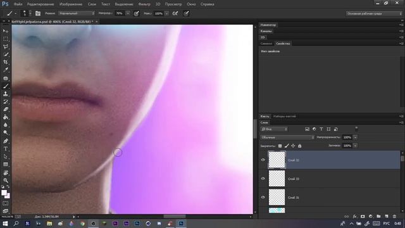The image size is (405, 228).
Task: Select the Horizontal Type tool
Action: point(6,149)
